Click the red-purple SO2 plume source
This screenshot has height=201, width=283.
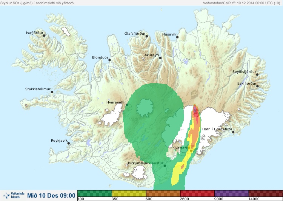click(195, 110)
